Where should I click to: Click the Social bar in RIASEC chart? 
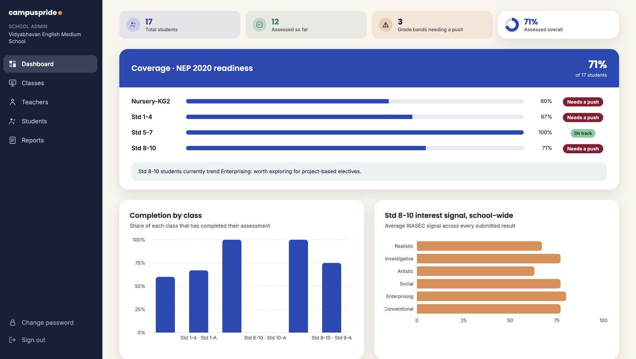click(x=489, y=284)
